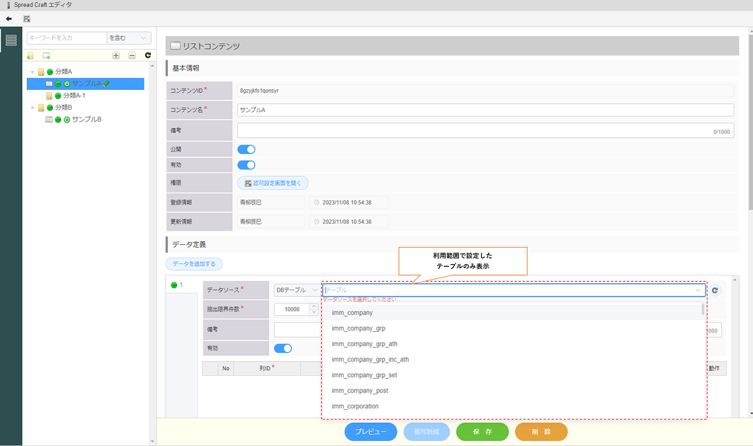Click the spreadsheet icon beside back arrow
Image resolution: width=753 pixels, height=446 pixels.
(27, 19)
